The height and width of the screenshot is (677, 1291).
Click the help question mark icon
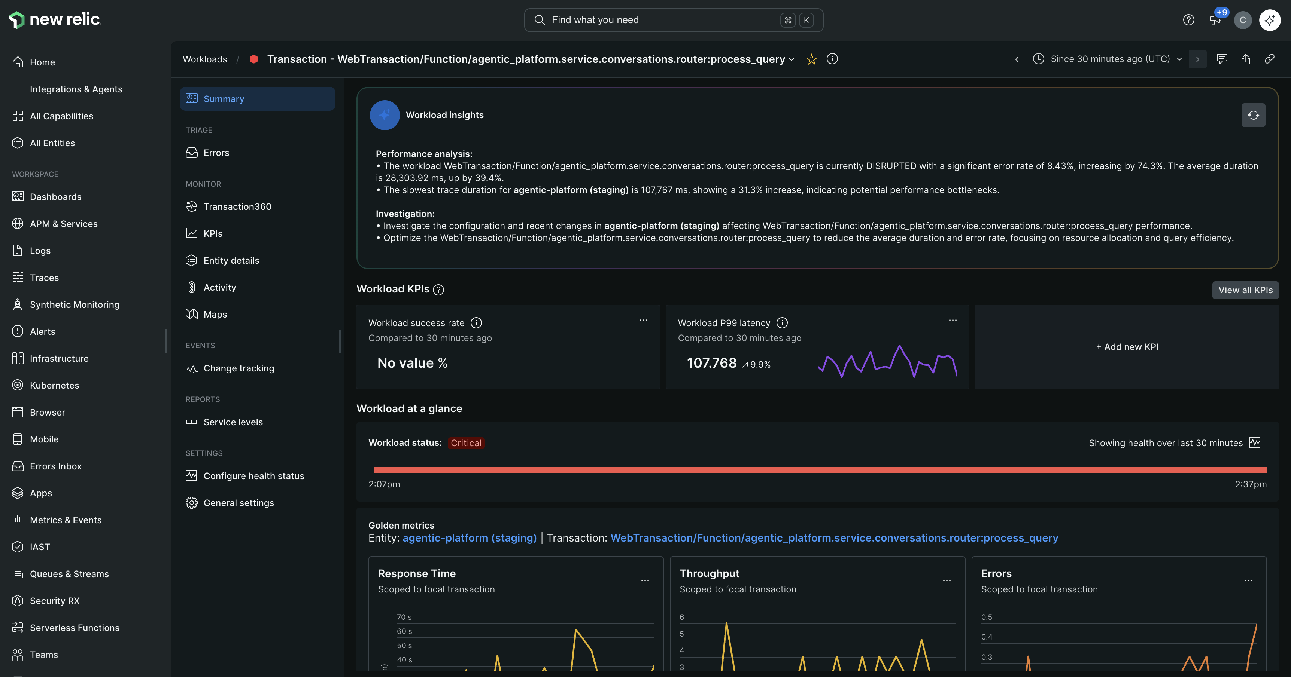pos(1188,20)
